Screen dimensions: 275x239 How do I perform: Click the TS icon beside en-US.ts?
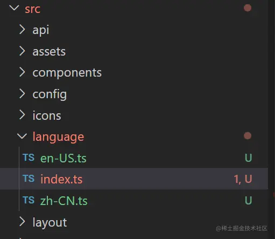click(x=29, y=158)
